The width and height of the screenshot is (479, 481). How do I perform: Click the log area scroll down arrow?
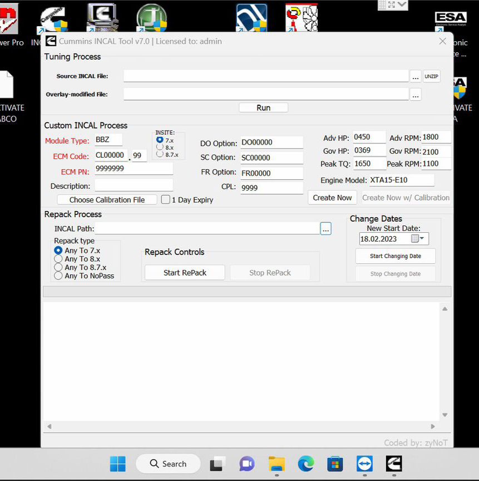click(445, 414)
